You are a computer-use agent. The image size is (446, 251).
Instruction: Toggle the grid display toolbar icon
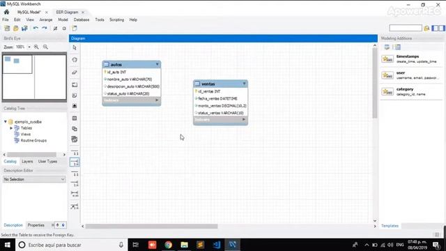(55, 29)
